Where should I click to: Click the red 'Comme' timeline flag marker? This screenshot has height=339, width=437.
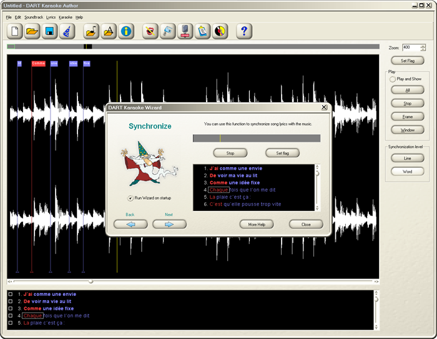[38, 63]
